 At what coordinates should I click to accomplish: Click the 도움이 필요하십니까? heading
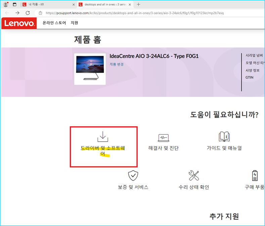(x=224, y=115)
